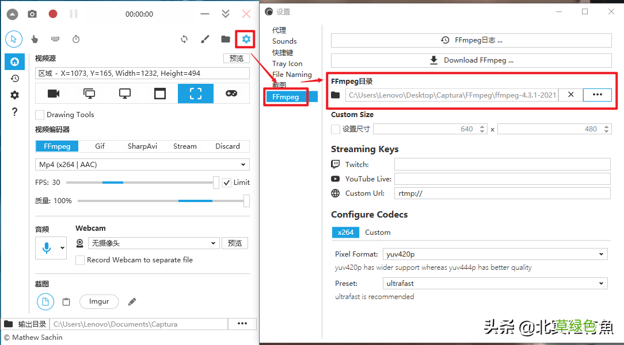This screenshot has width=624, height=345.
Task: Toggle the microphone audio icon
Action: tap(47, 248)
